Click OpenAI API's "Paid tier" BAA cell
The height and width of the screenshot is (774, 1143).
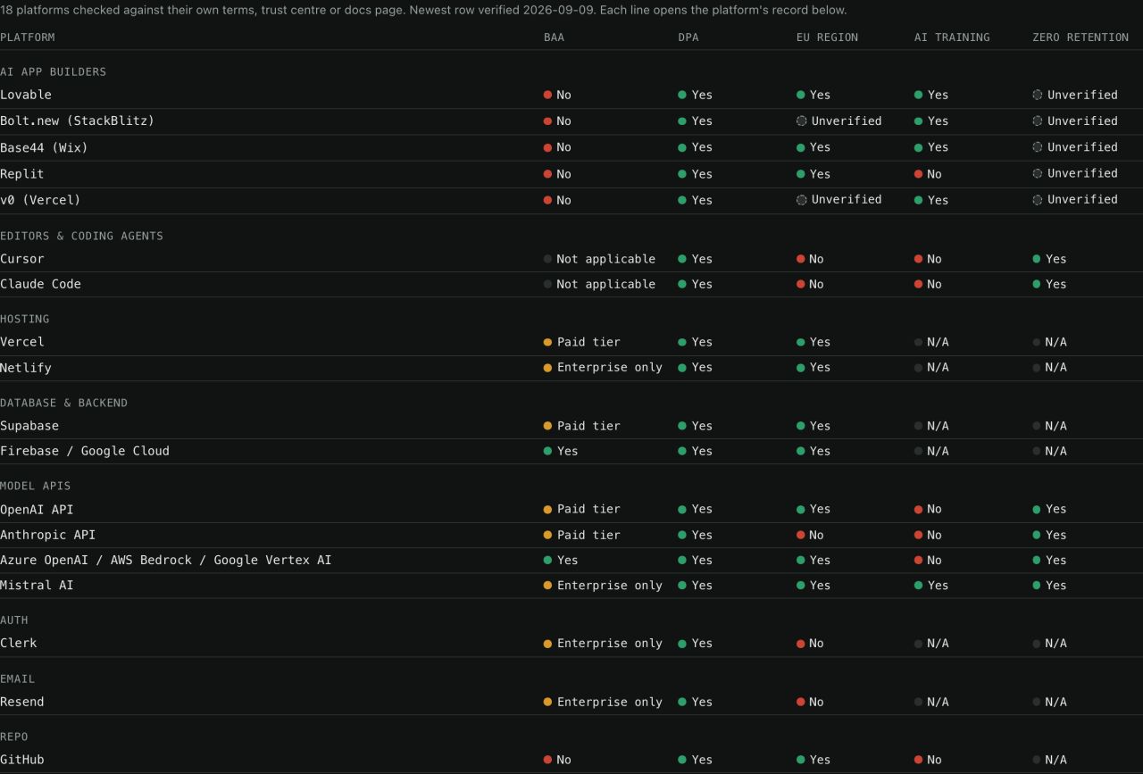[x=582, y=509]
